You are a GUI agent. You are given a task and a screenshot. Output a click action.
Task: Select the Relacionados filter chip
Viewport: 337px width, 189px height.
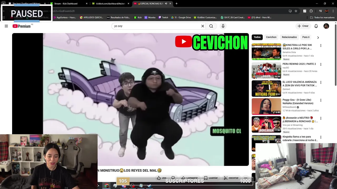pos(289,37)
